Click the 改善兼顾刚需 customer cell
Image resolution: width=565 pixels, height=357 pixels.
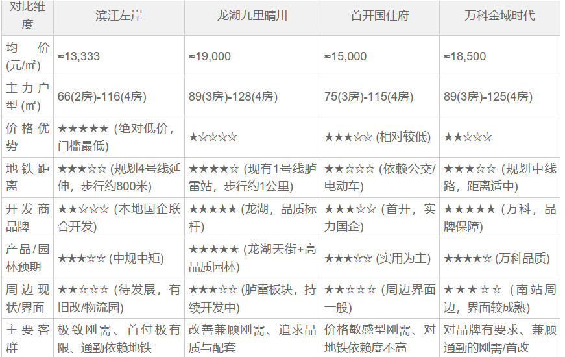pyautogui.click(x=252, y=338)
